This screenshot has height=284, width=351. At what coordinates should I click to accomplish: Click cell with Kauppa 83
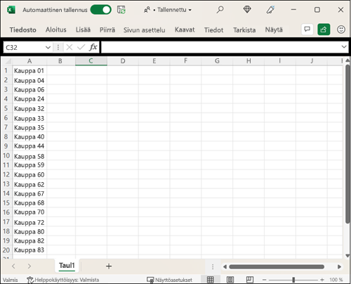[29, 250]
